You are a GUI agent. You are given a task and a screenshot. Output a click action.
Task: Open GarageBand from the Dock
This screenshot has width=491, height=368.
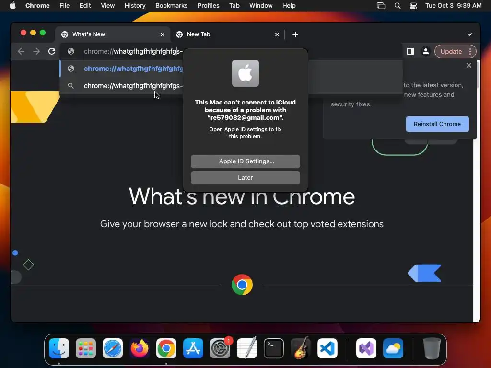coord(301,348)
